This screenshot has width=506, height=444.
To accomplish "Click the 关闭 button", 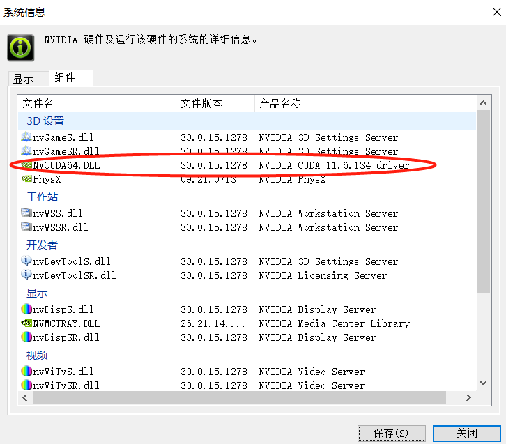I will [x=466, y=433].
